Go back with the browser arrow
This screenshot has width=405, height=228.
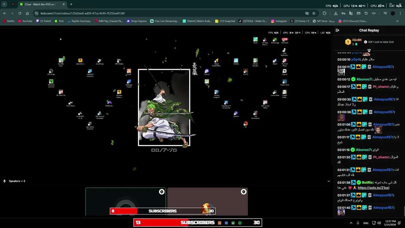(4, 13)
